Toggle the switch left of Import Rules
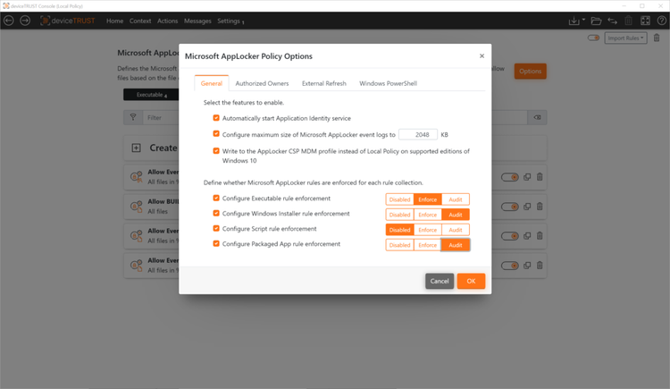Viewport: 670px width, 389px height. (593, 38)
